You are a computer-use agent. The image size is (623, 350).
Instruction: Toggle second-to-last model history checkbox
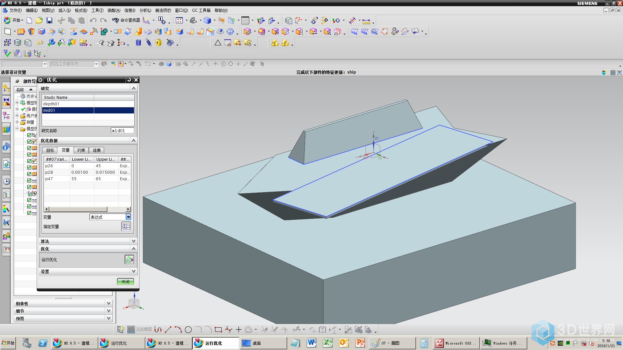[x=29, y=206]
